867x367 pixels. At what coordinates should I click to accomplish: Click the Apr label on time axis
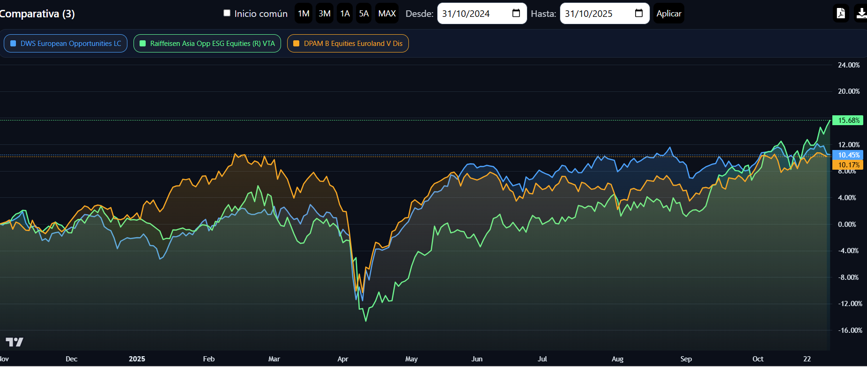[x=343, y=359]
